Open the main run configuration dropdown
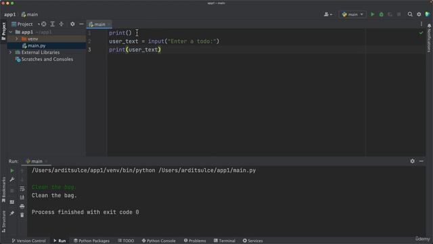Screen dimensions: 433x244 click(352, 14)
